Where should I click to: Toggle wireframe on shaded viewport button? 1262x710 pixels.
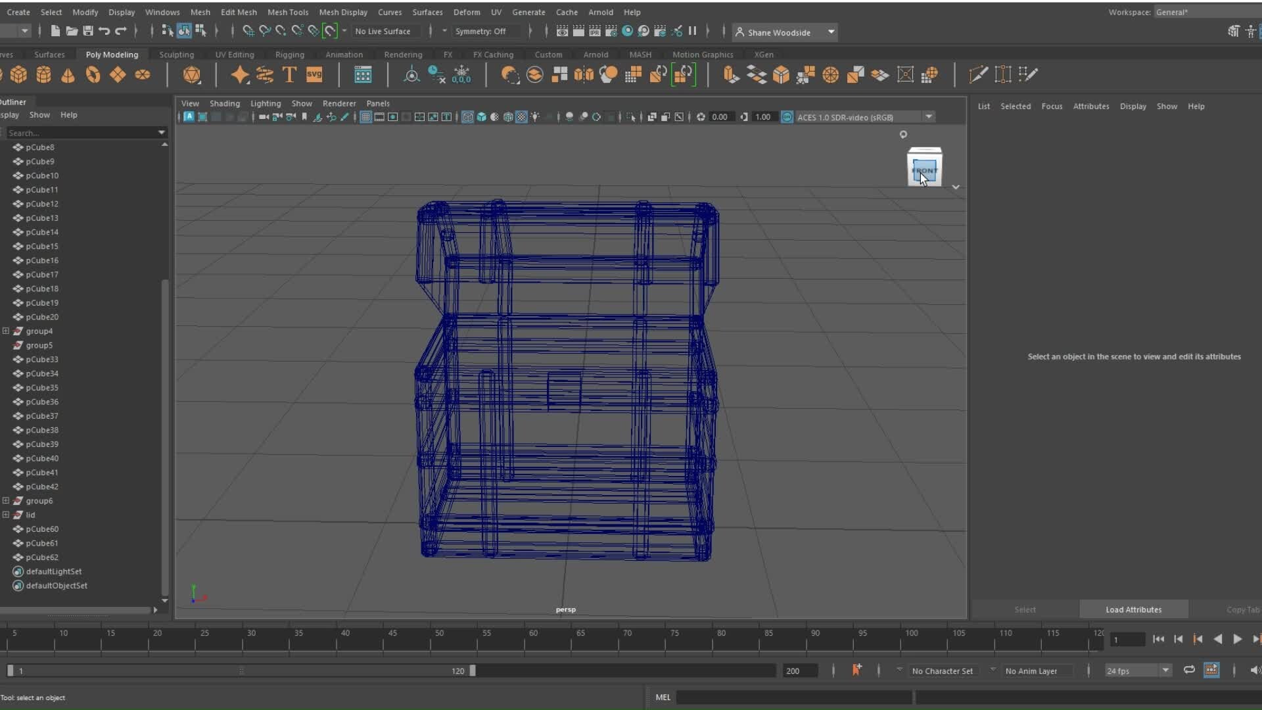(508, 117)
